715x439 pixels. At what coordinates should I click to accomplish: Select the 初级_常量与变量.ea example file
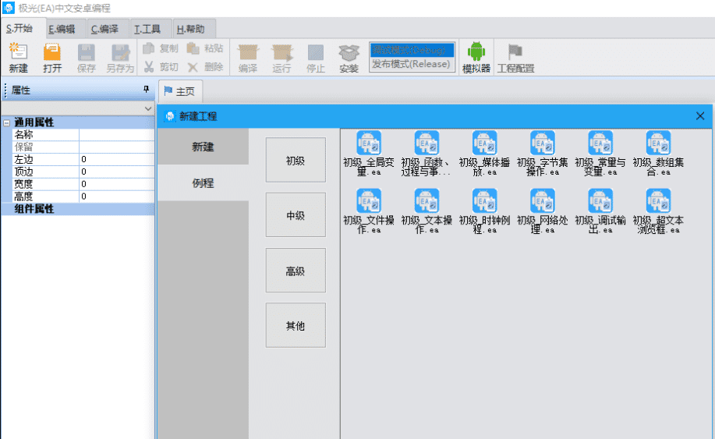[600, 153]
